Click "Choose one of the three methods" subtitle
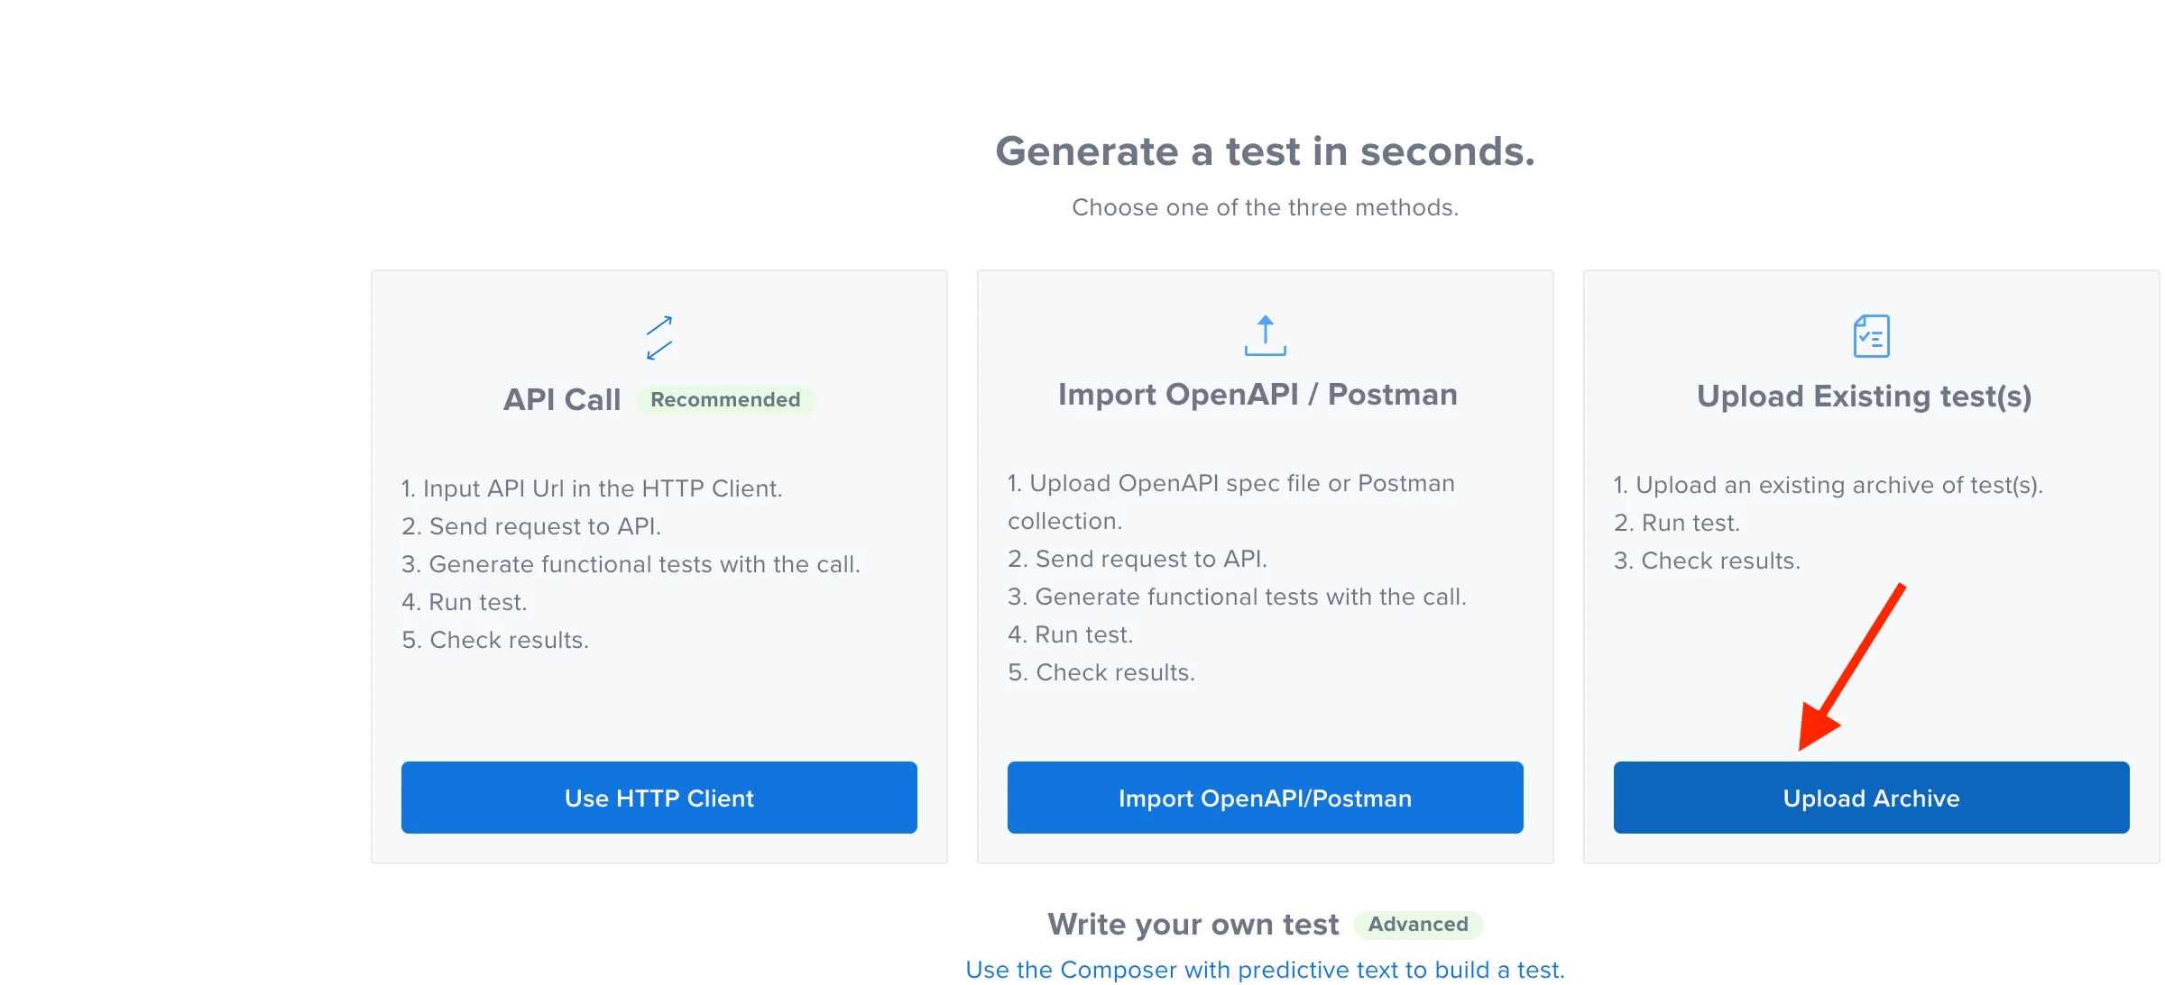 click(1265, 207)
